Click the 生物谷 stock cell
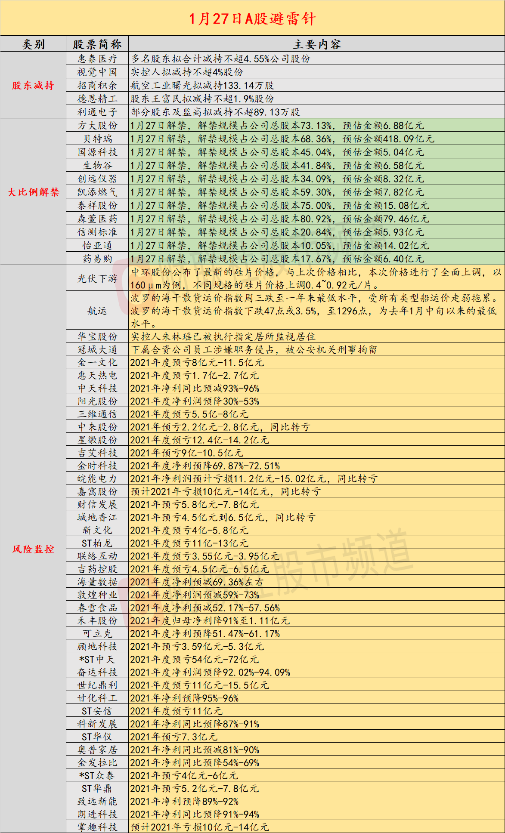 pyautogui.click(x=97, y=166)
